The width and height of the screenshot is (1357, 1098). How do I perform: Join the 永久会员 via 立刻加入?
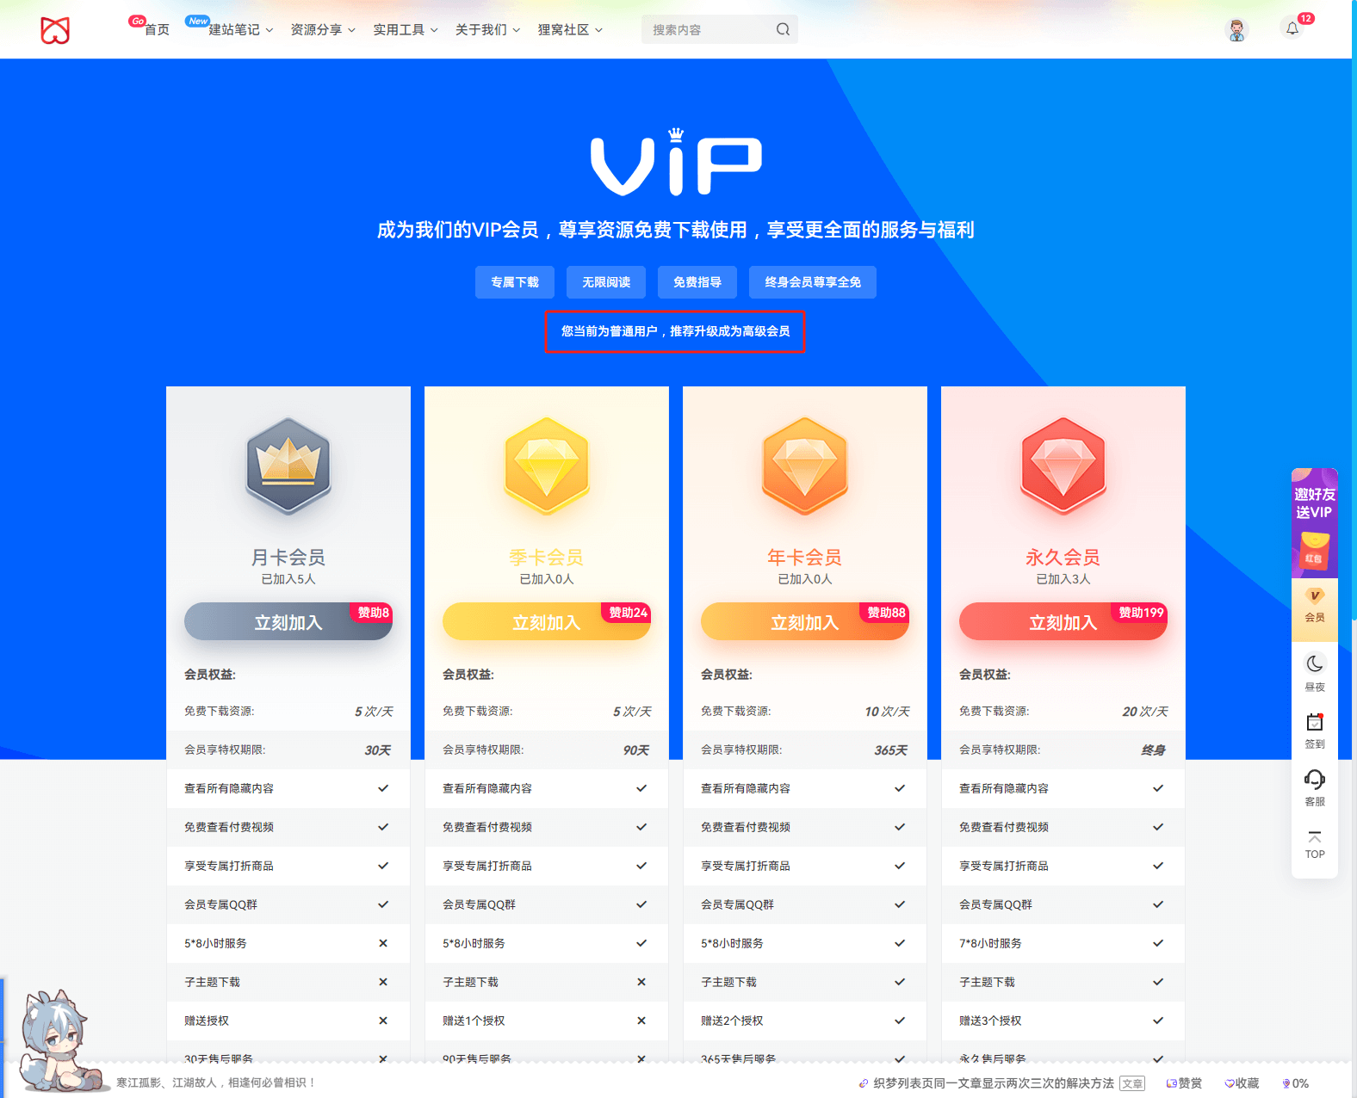1063,622
